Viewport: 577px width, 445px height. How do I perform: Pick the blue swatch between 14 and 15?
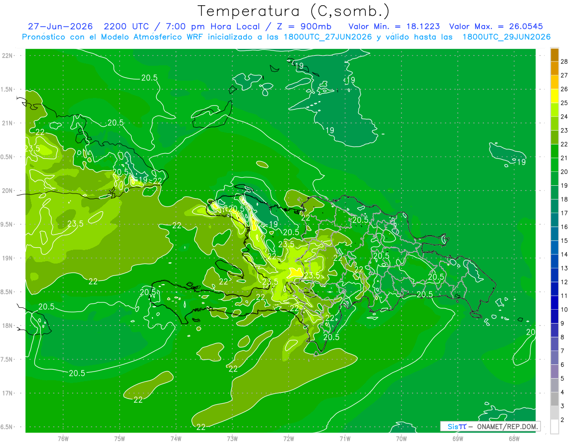[x=554, y=248]
